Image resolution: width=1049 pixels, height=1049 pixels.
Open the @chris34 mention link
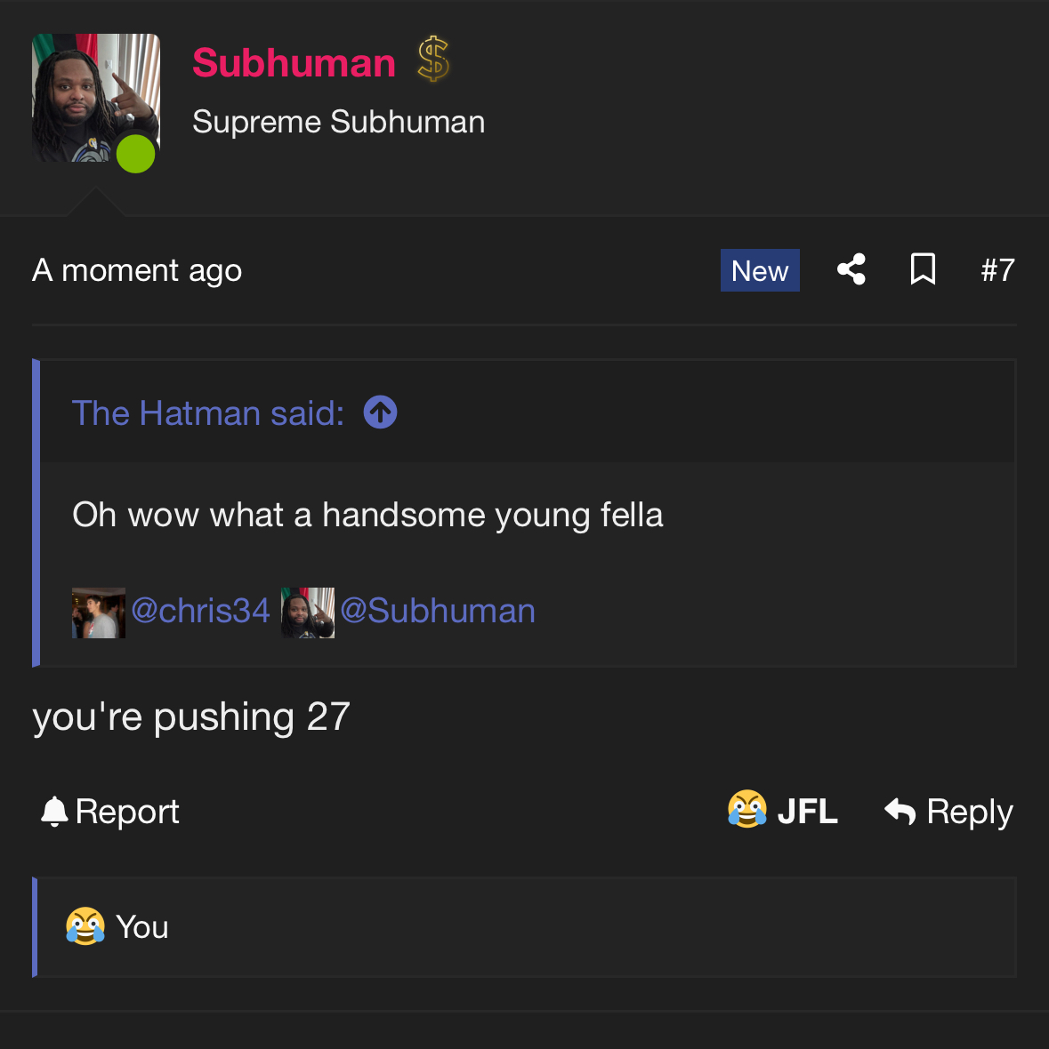click(201, 610)
